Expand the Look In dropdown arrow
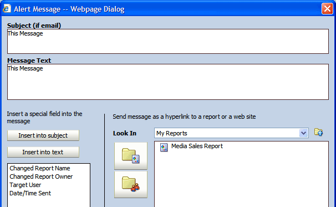This screenshot has height=207, width=336. tap(303, 133)
